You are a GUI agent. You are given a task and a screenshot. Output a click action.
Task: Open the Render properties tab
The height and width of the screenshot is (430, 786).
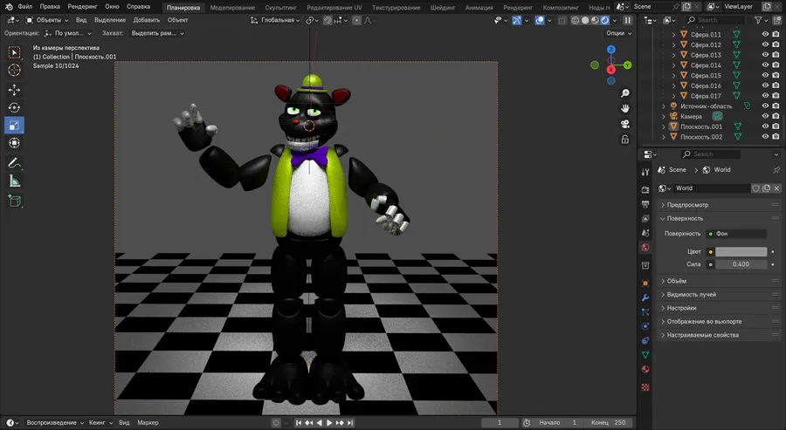click(x=645, y=190)
